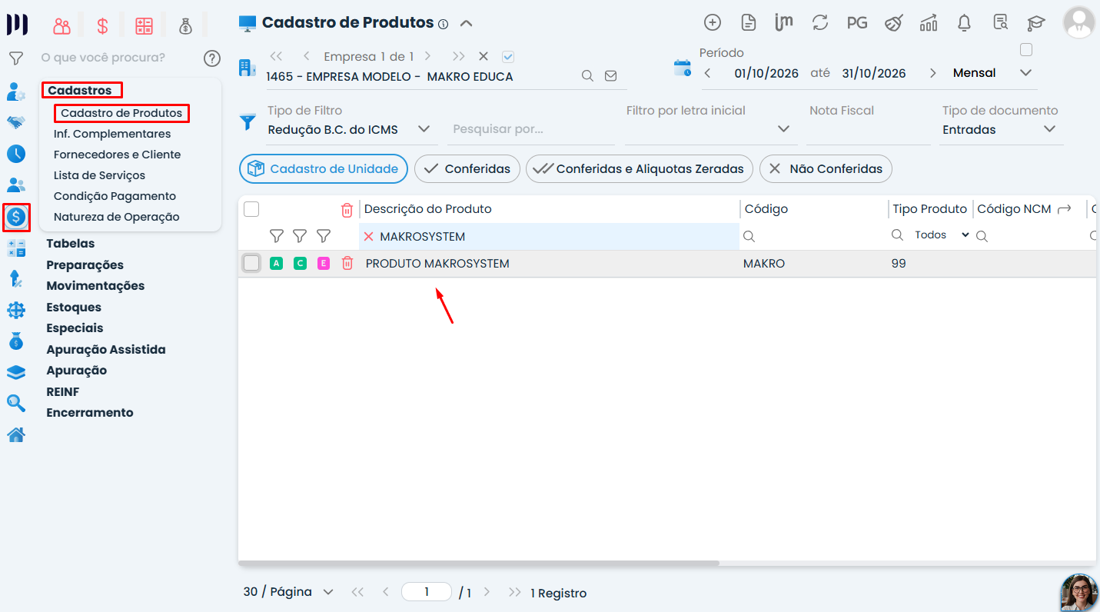Click the table's horizontal scrollbar
The height and width of the screenshot is (612, 1100).
pyautogui.click(x=478, y=564)
